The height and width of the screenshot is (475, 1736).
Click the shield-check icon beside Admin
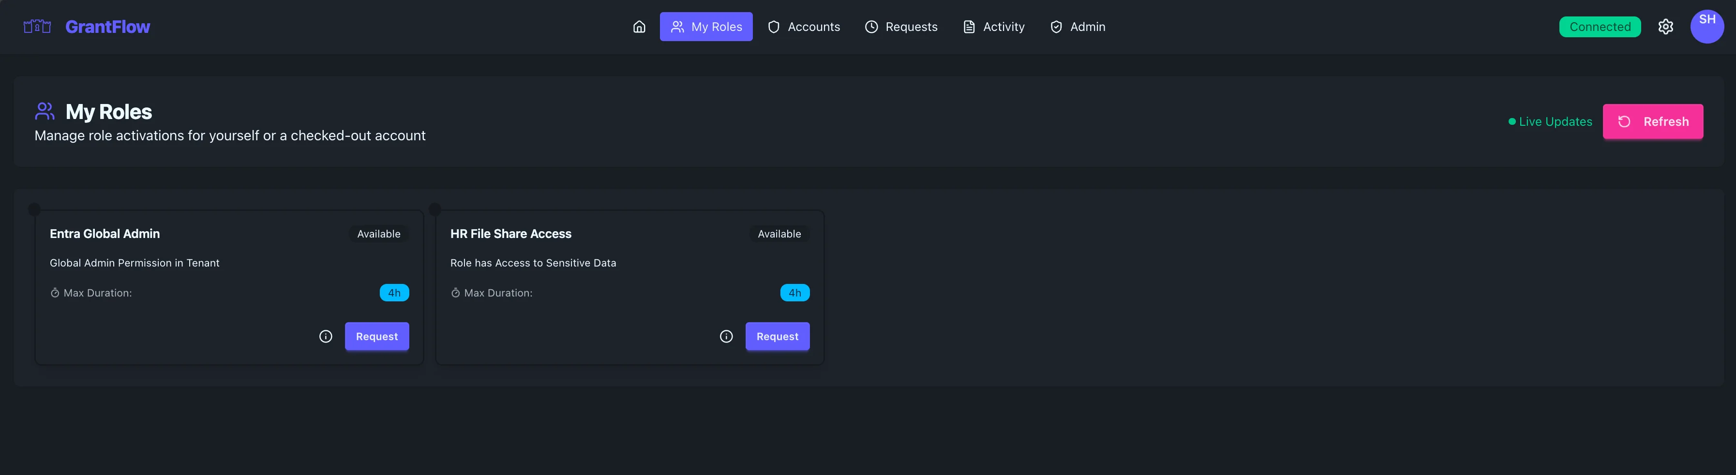(x=1055, y=26)
